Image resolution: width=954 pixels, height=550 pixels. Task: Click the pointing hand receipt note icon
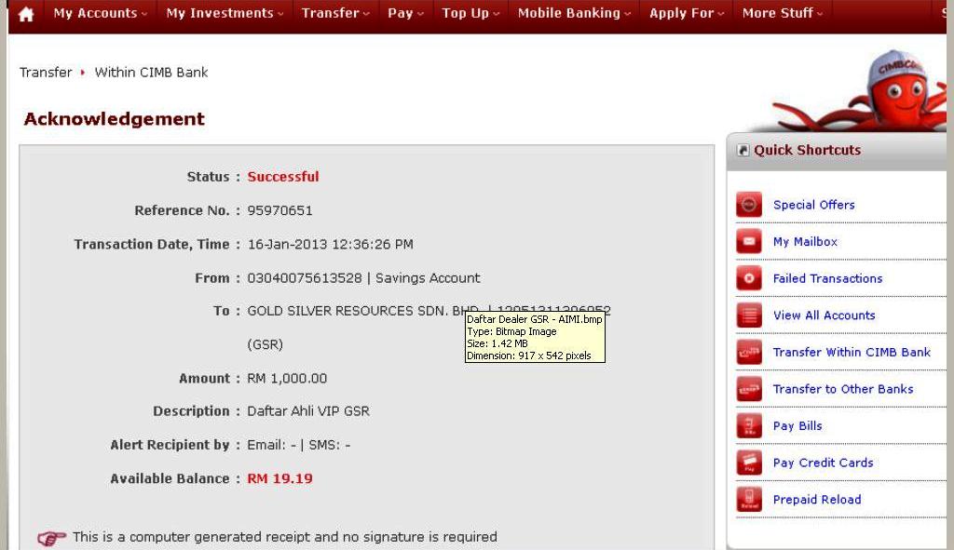pyautogui.click(x=51, y=538)
